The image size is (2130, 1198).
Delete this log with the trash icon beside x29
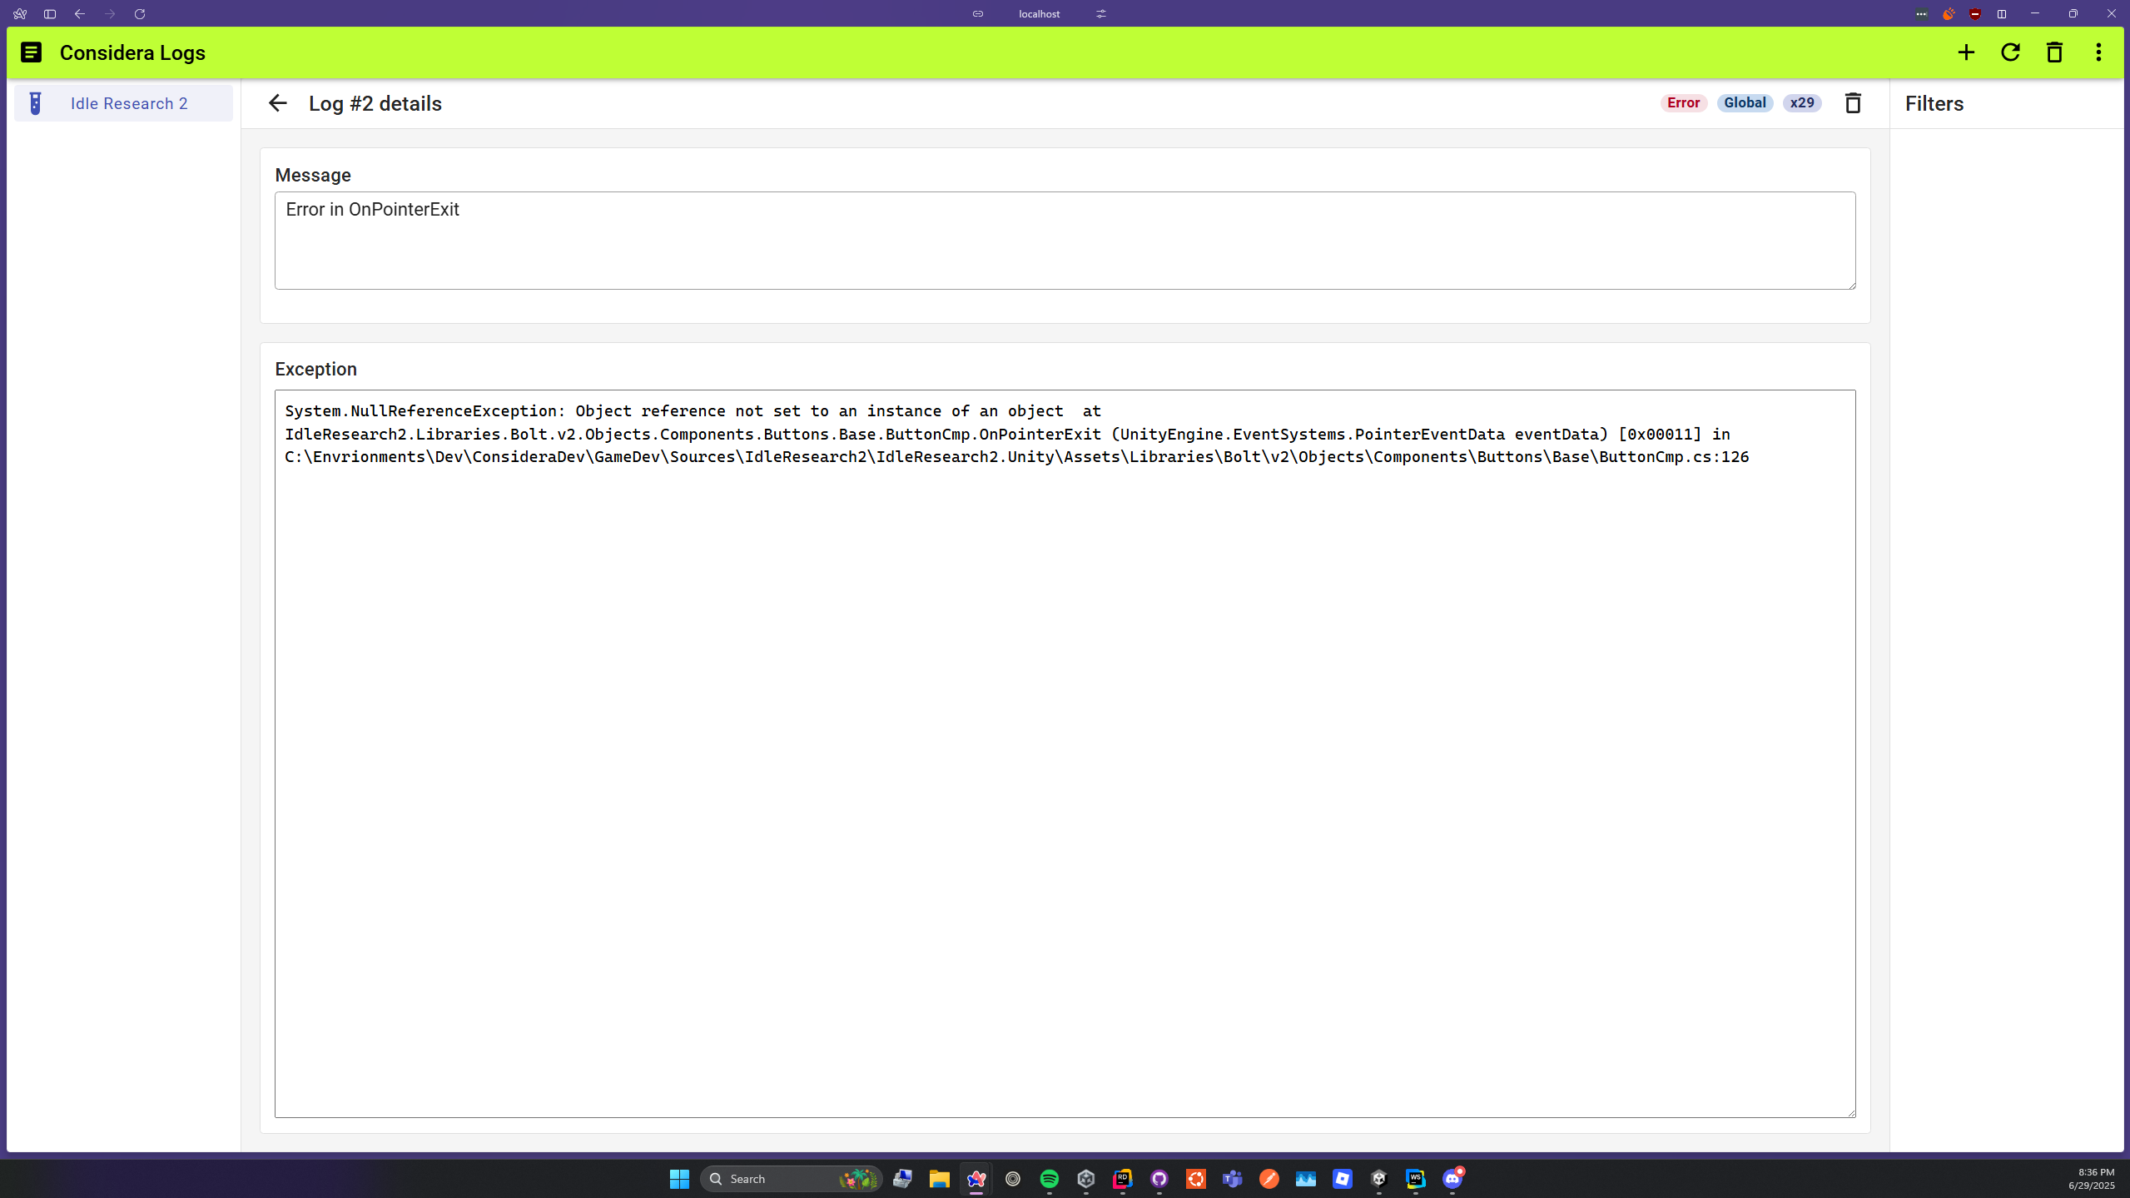1853,103
